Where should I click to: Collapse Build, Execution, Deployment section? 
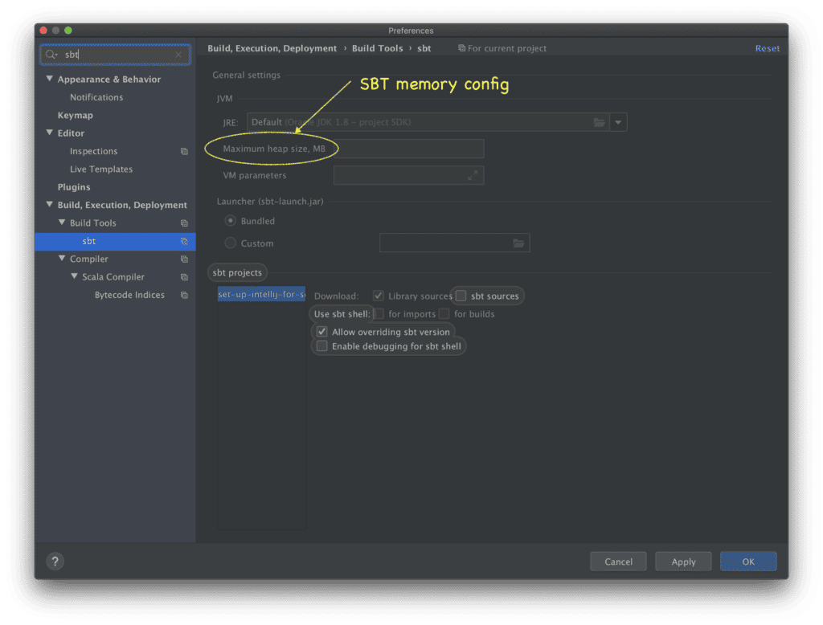(x=49, y=205)
